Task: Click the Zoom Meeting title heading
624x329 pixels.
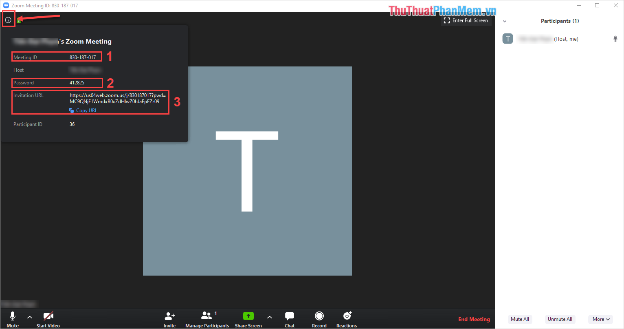Action: (62, 42)
